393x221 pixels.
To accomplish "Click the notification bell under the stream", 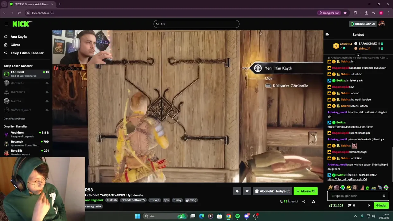I will [x=237, y=191].
